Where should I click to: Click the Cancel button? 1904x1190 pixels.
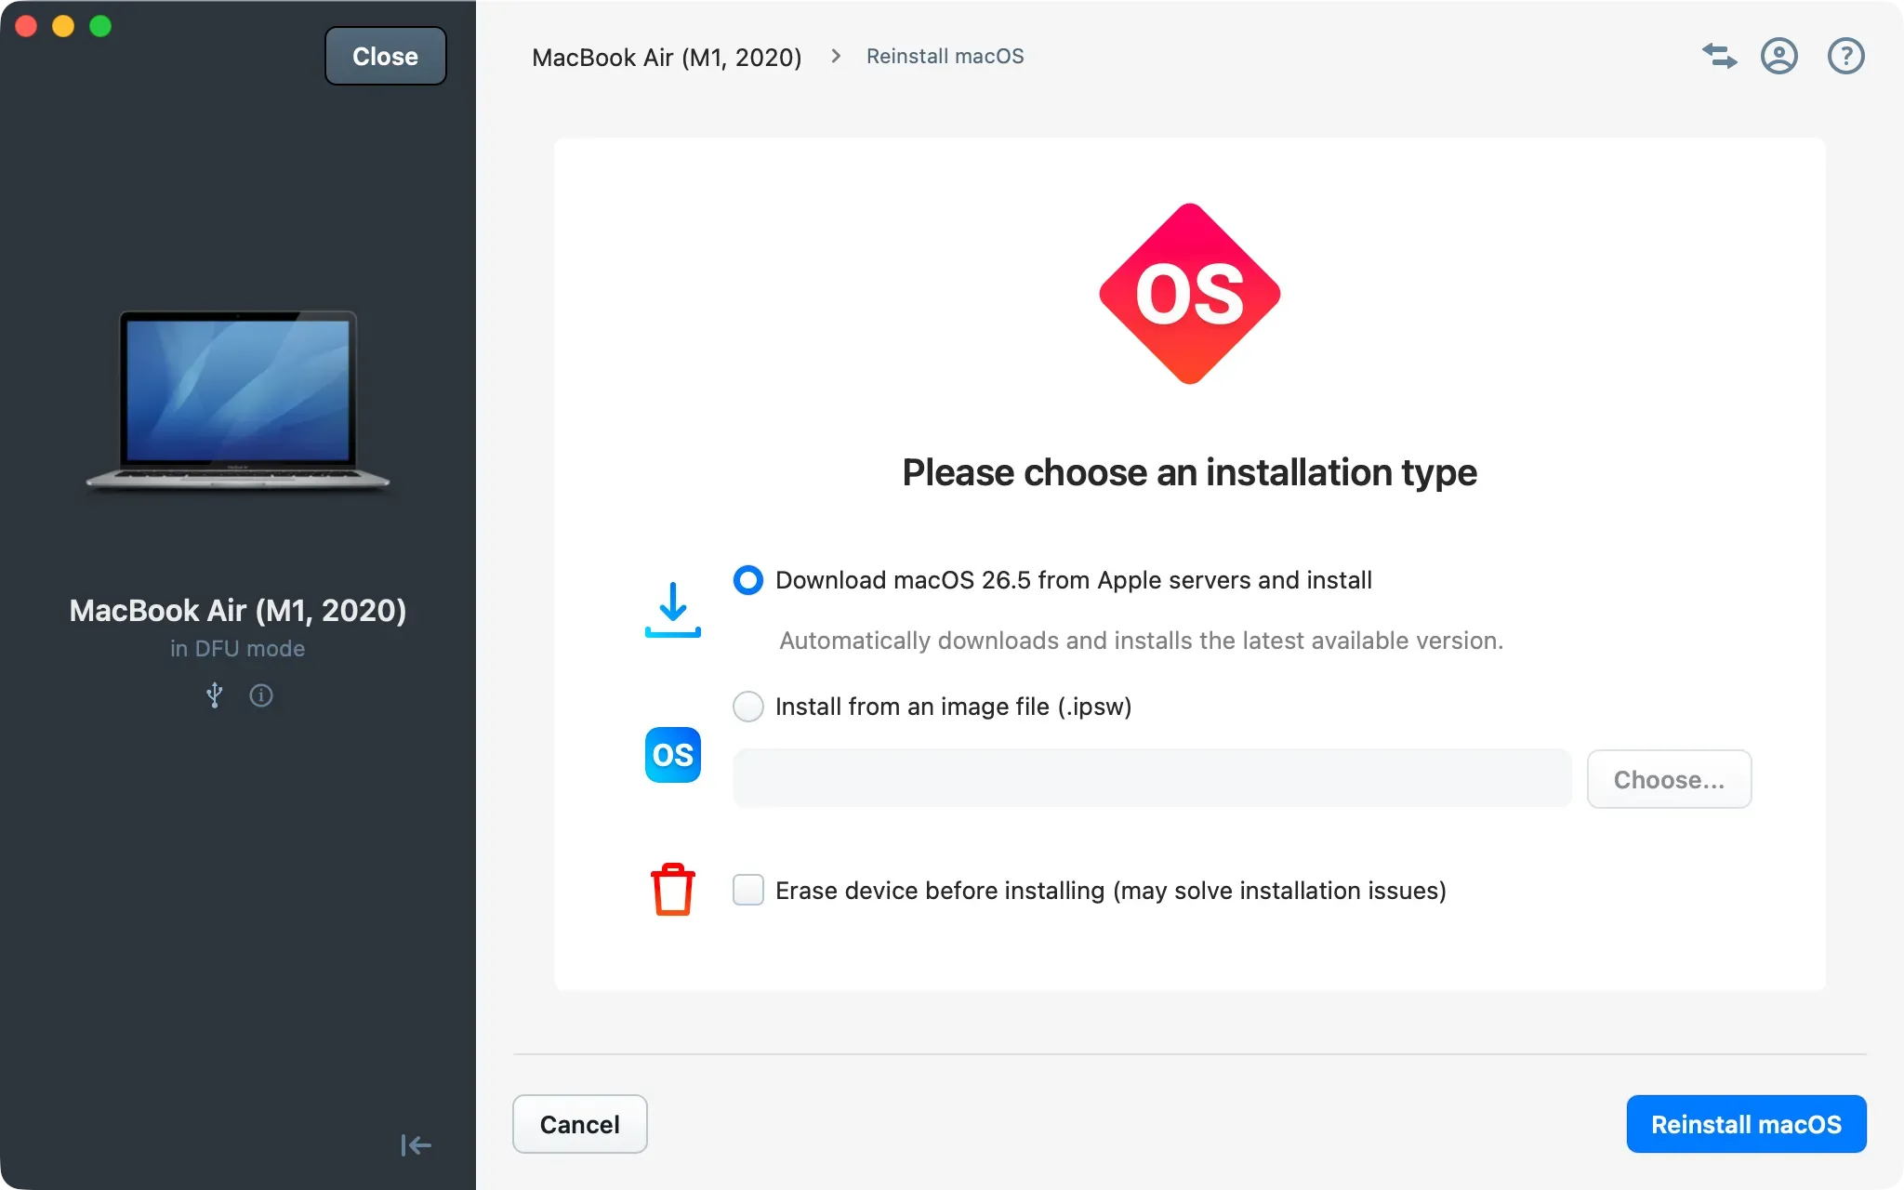pos(580,1124)
